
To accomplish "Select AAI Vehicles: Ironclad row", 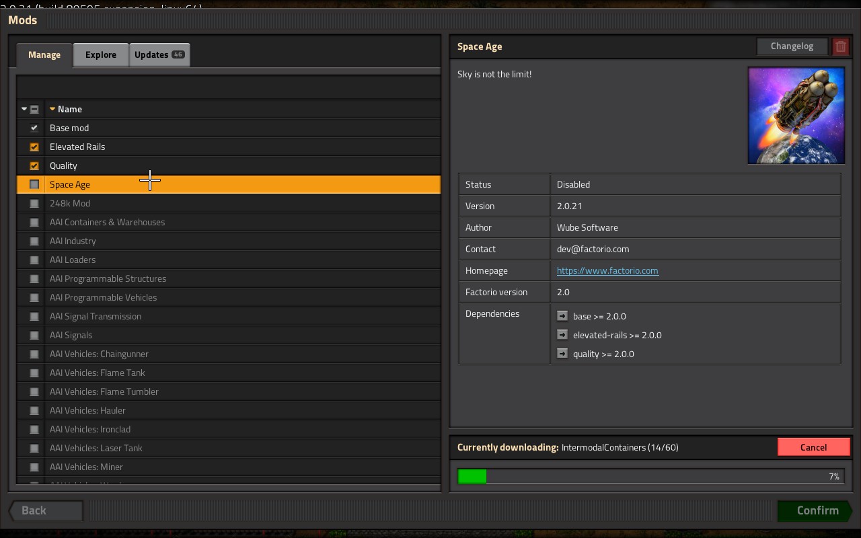I will click(x=229, y=429).
